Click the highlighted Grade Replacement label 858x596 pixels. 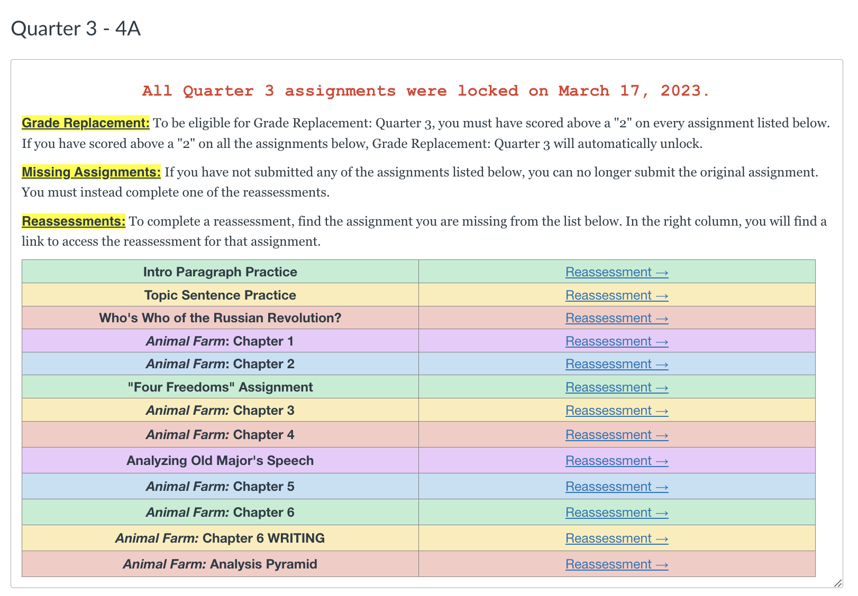86,123
